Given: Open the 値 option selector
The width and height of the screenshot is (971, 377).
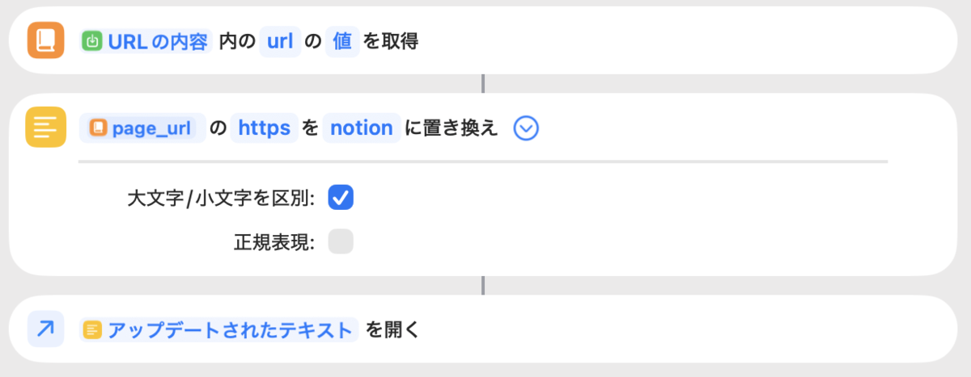Looking at the screenshot, I should (342, 41).
